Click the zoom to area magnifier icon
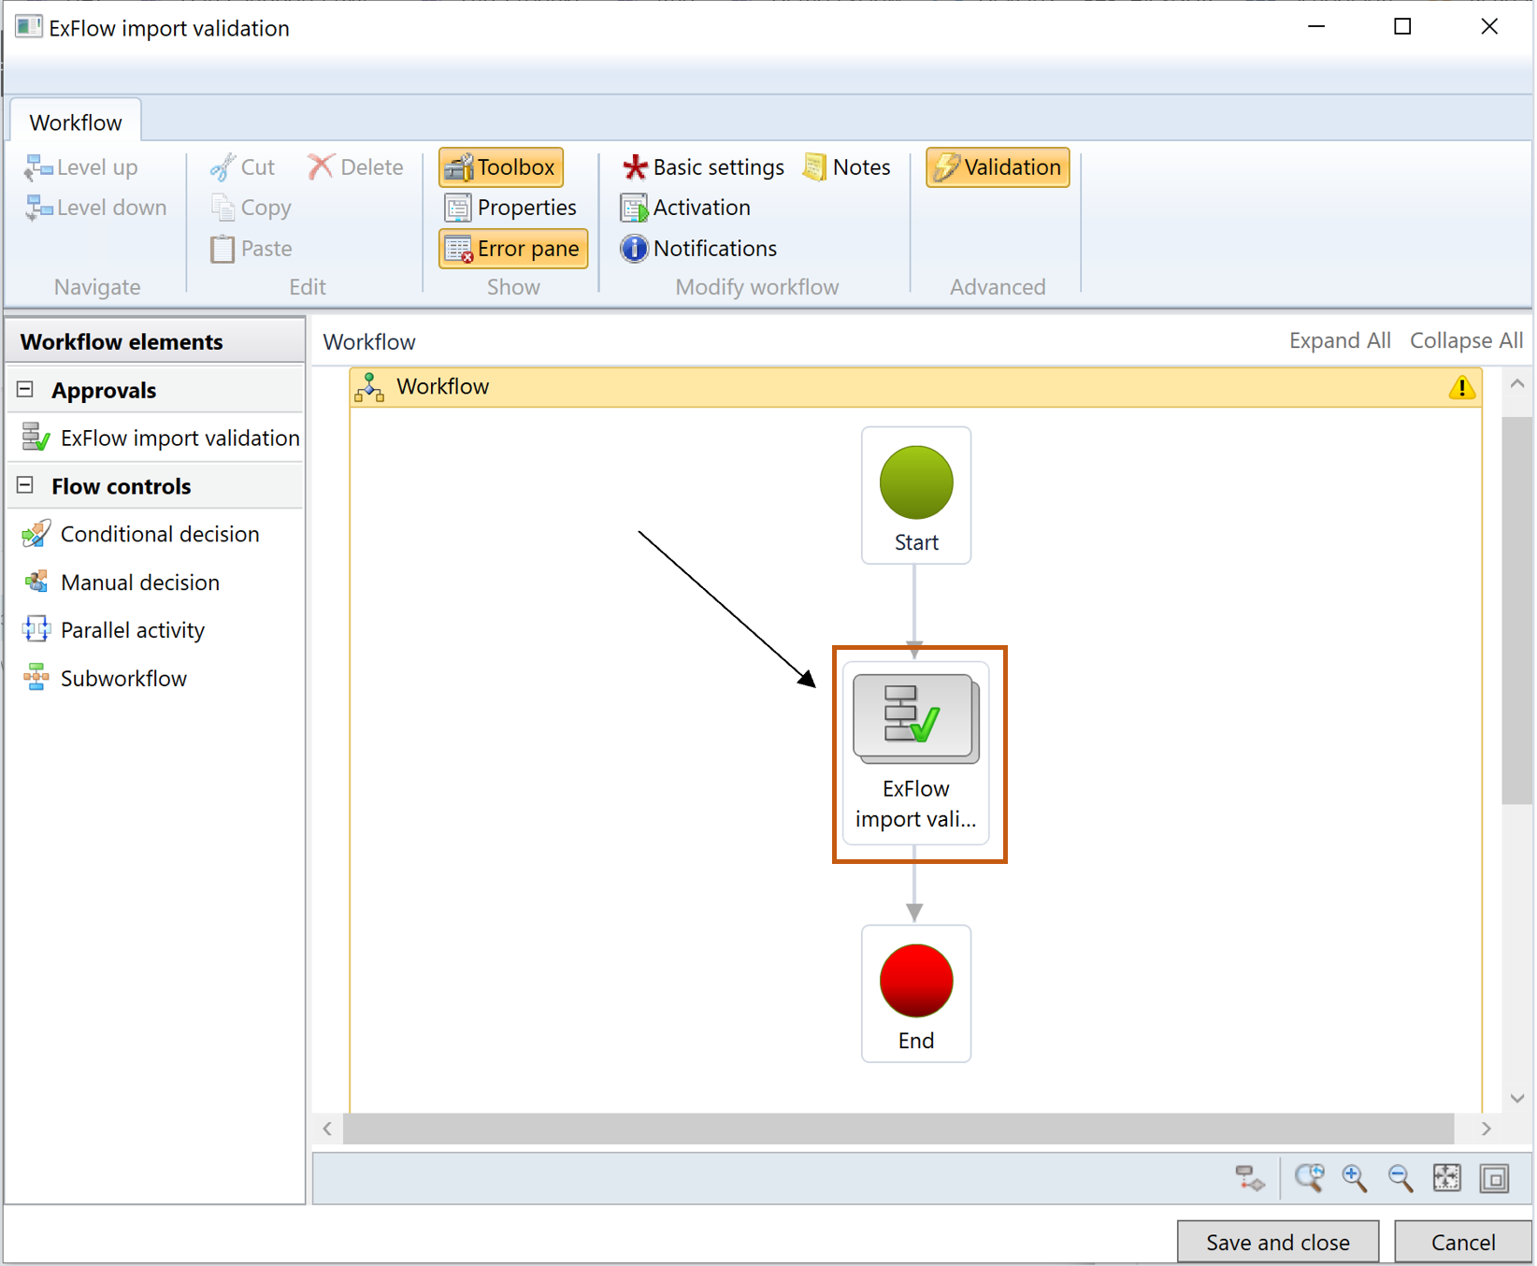Viewport: 1537px width, 1266px height. click(x=1310, y=1178)
